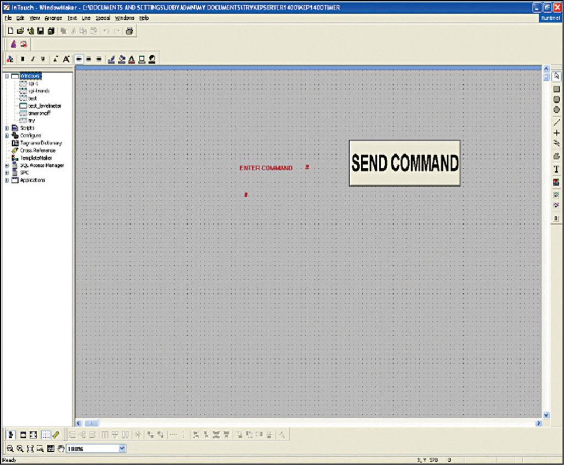Expand the Scripts tree node

7,128
